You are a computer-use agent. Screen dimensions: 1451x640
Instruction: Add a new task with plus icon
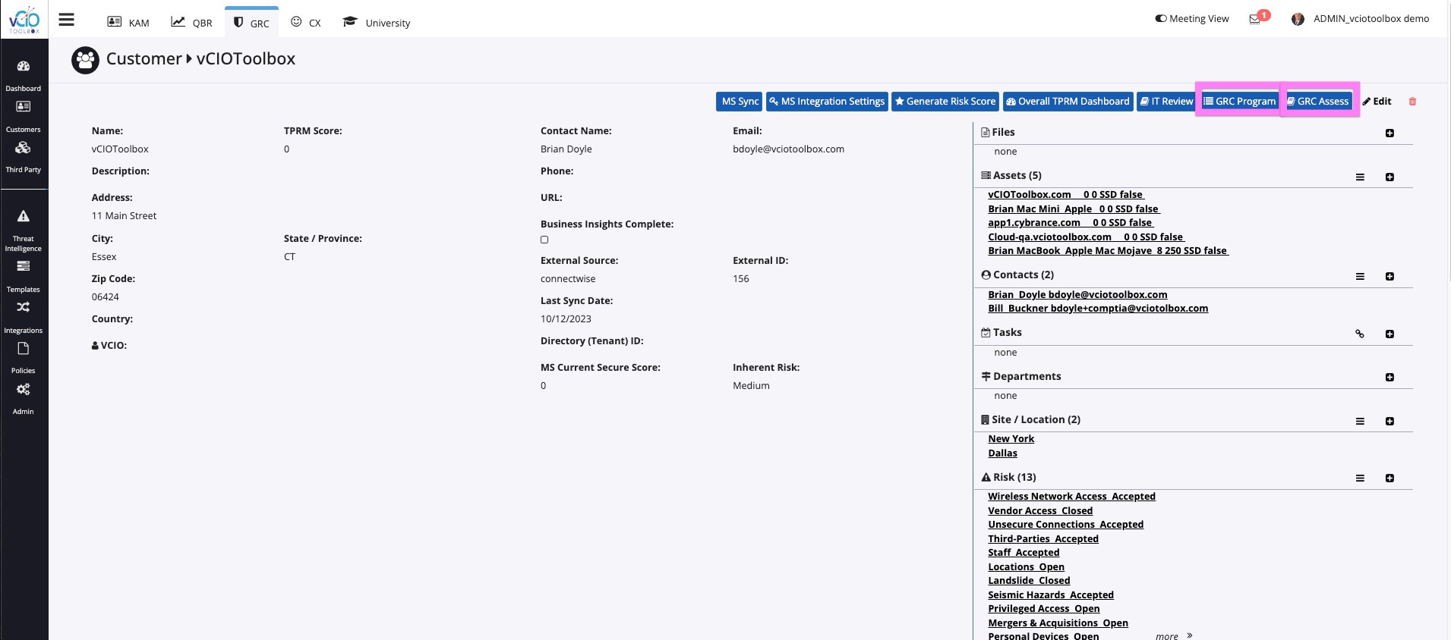tap(1389, 334)
